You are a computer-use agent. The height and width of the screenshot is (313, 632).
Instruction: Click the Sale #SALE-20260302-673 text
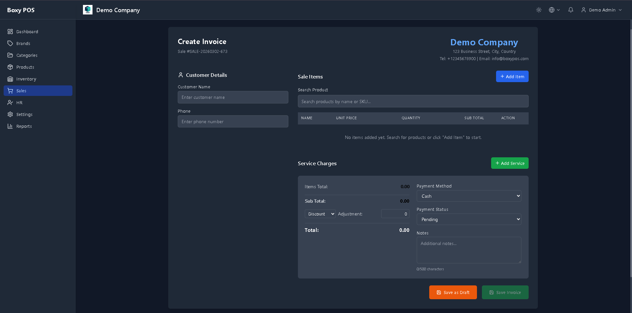(202, 52)
